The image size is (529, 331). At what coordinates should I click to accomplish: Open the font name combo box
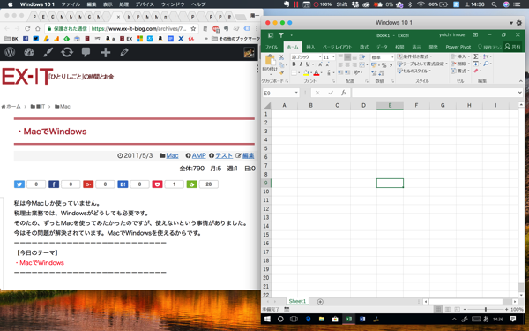pos(306,56)
